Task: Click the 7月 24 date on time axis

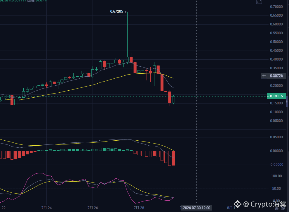Action: (x=46, y=208)
